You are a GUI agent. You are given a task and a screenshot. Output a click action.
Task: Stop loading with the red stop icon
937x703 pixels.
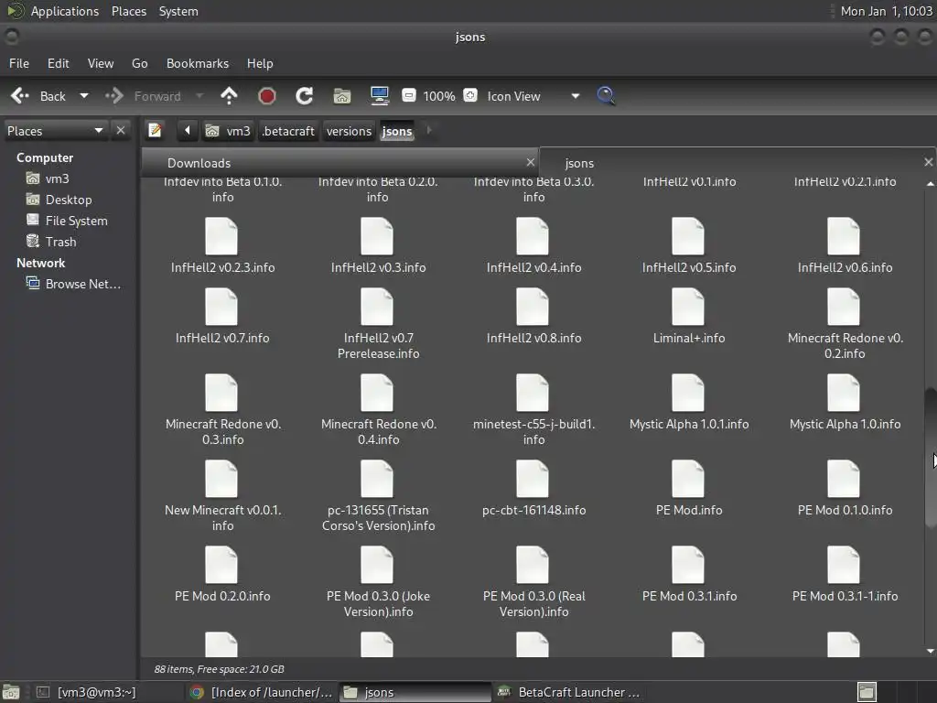[x=266, y=96]
